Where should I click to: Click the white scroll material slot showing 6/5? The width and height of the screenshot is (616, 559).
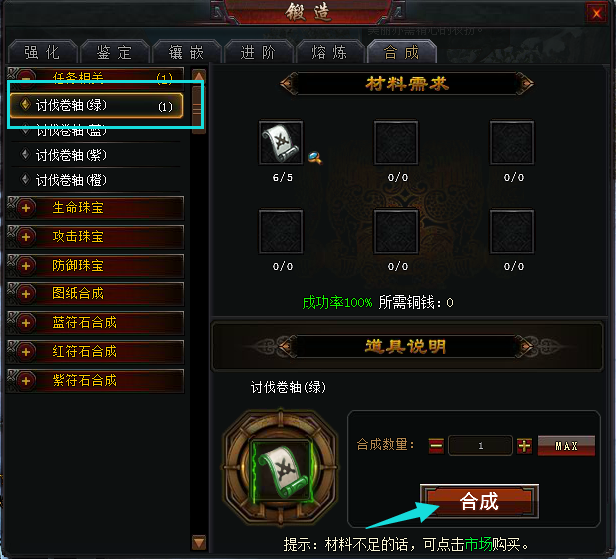(281, 142)
